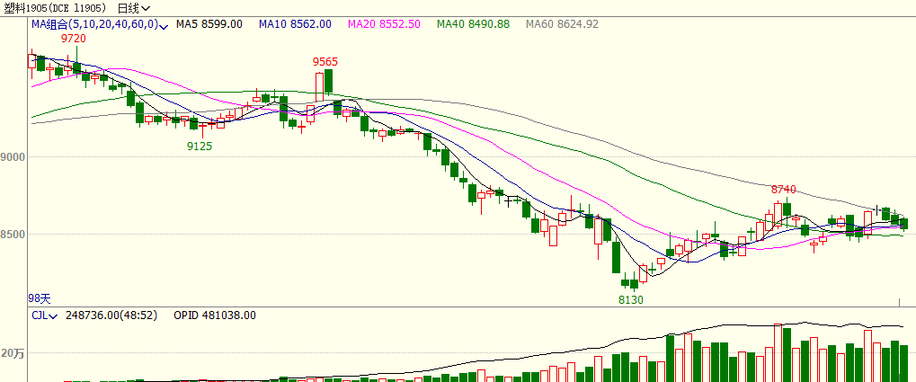Click the 8130 lowest price label

631,300
